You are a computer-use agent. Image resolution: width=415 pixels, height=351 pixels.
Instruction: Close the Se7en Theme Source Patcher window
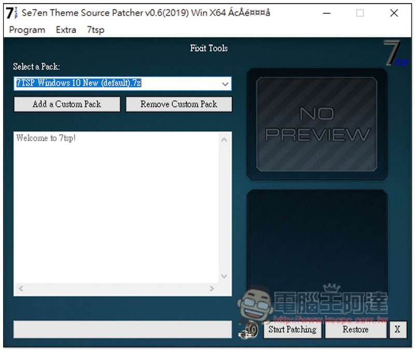point(394,13)
